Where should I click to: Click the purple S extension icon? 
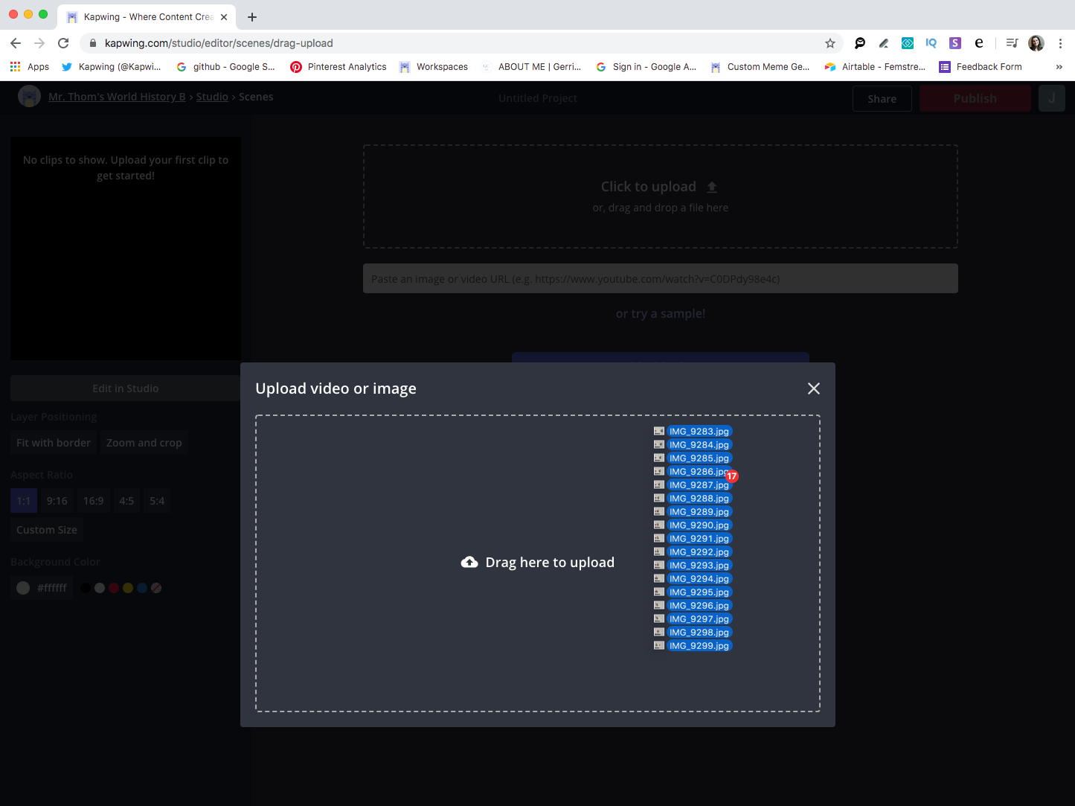[955, 43]
